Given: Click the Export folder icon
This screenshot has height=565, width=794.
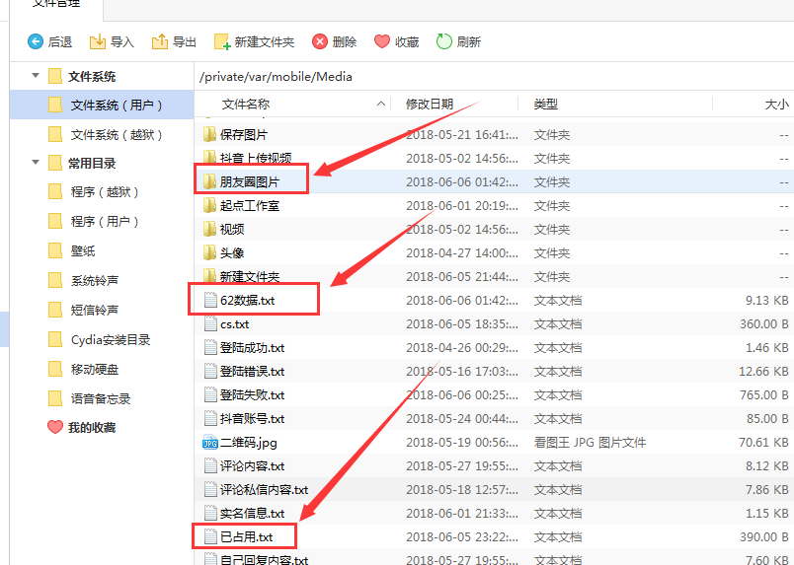Looking at the screenshot, I should click(159, 41).
